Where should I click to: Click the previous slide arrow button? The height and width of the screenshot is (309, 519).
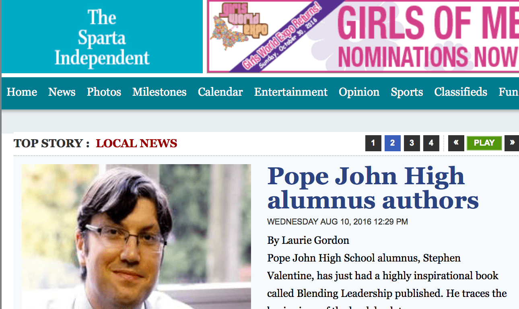[456, 143]
